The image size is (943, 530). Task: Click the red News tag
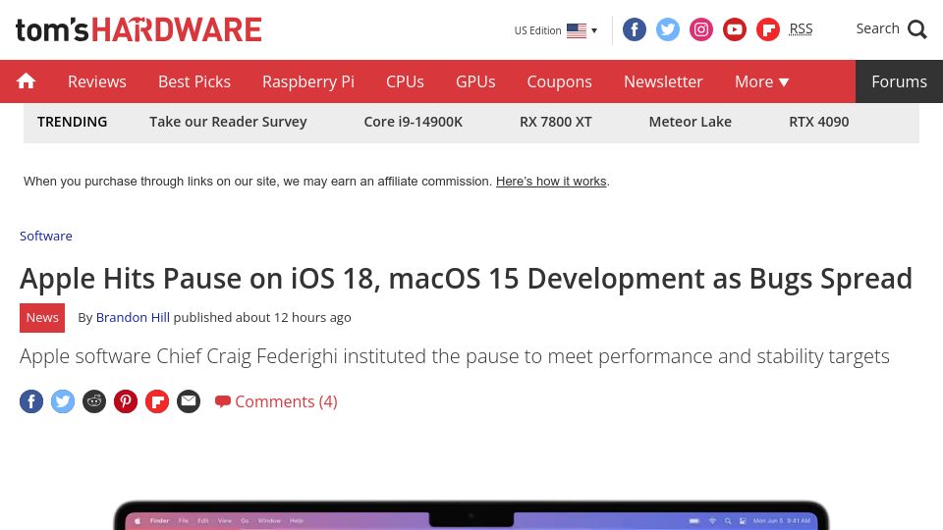[x=42, y=318]
